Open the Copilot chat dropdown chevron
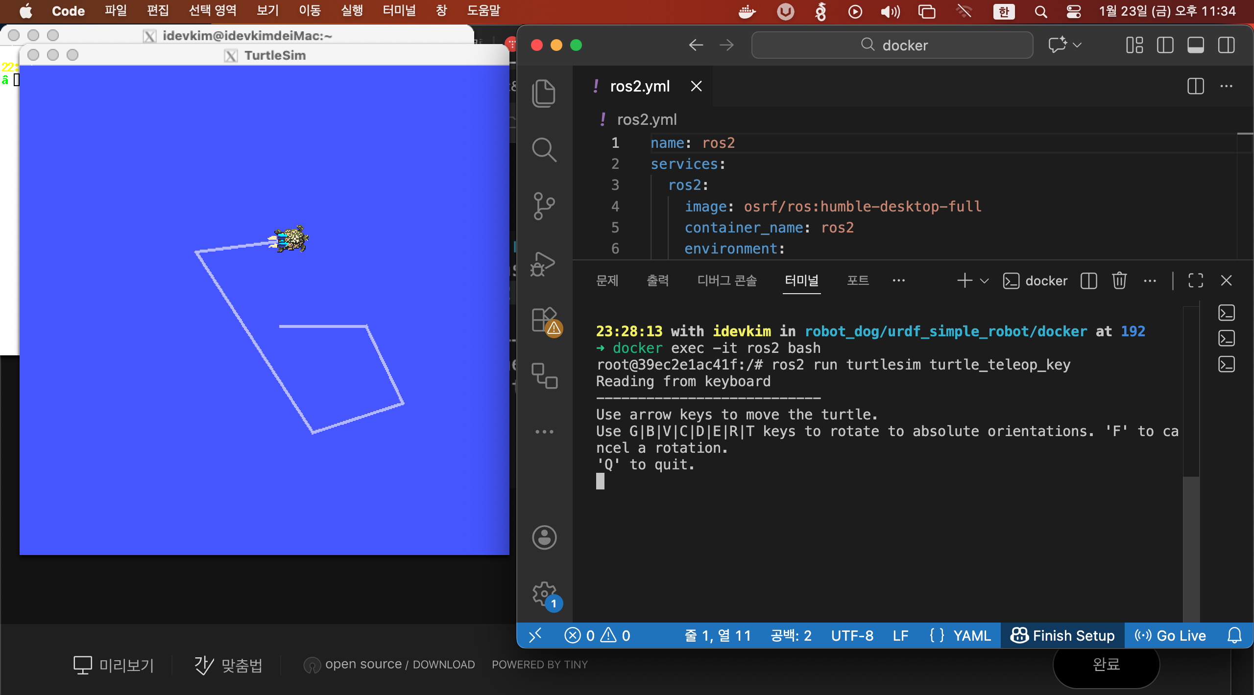The height and width of the screenshot is (695, 1254). 1077,45
